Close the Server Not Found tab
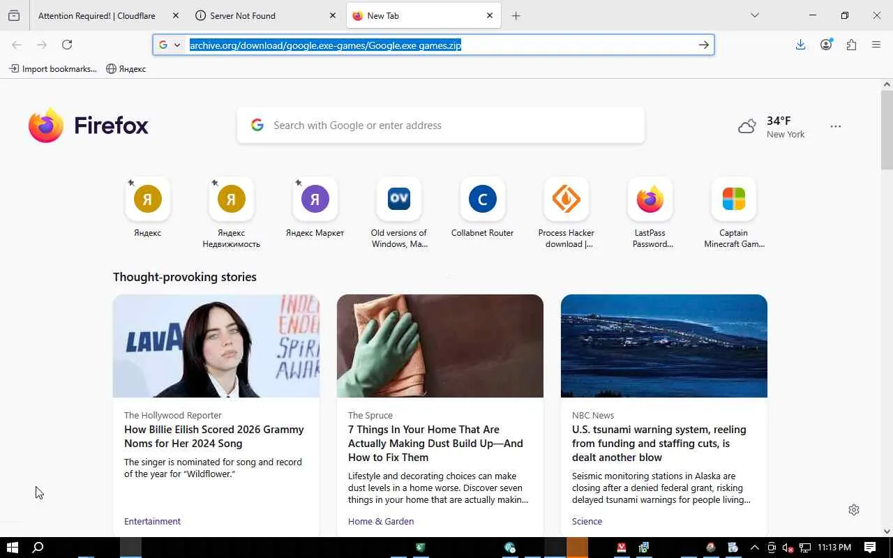The width and height of the screenshot is (893, 558). coord(333,15)
